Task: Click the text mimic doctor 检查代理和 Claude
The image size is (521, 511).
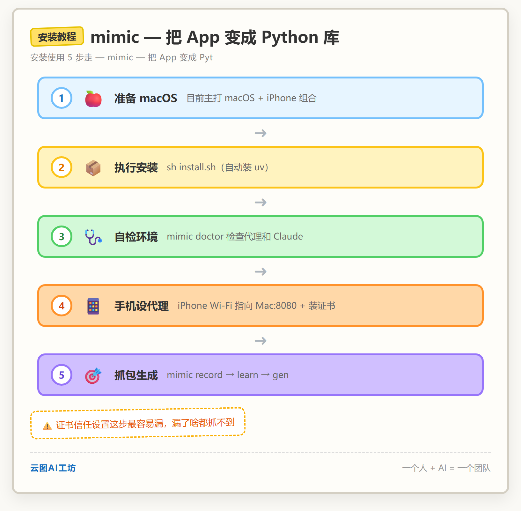Action: point(235,236)
